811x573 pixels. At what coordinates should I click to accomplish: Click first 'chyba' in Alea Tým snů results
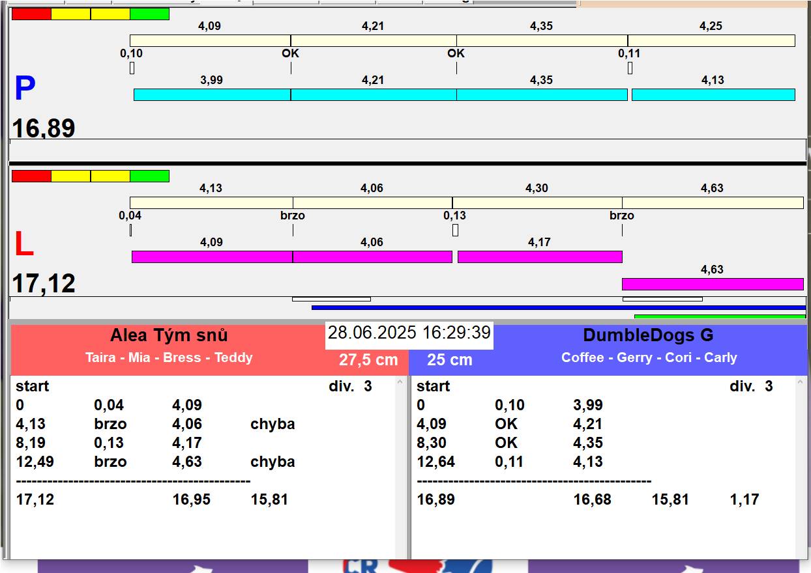point(273,424)
